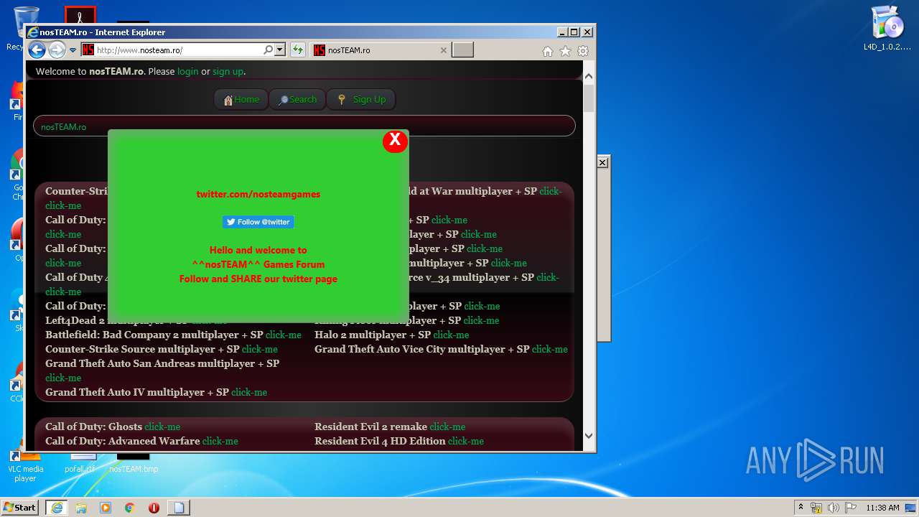Click the Internet Explorer forward arrow

(57, 50)
